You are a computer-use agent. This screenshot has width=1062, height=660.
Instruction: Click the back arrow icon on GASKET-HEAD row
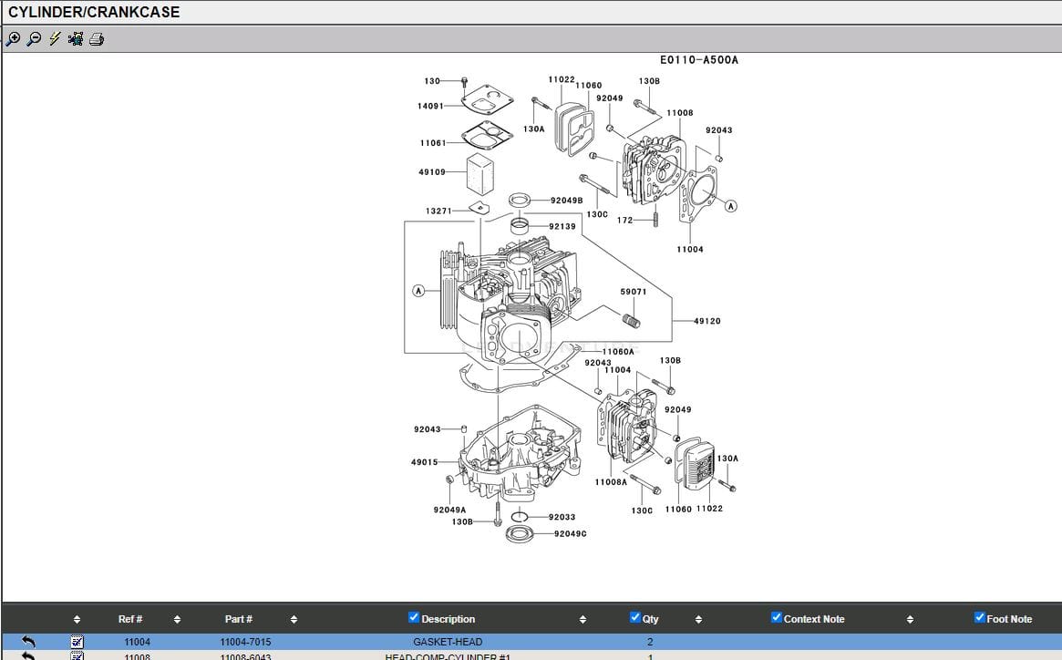tap(28, 642)
